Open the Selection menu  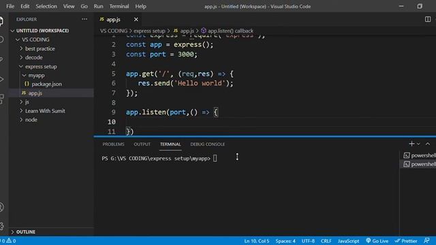point(46,6)
